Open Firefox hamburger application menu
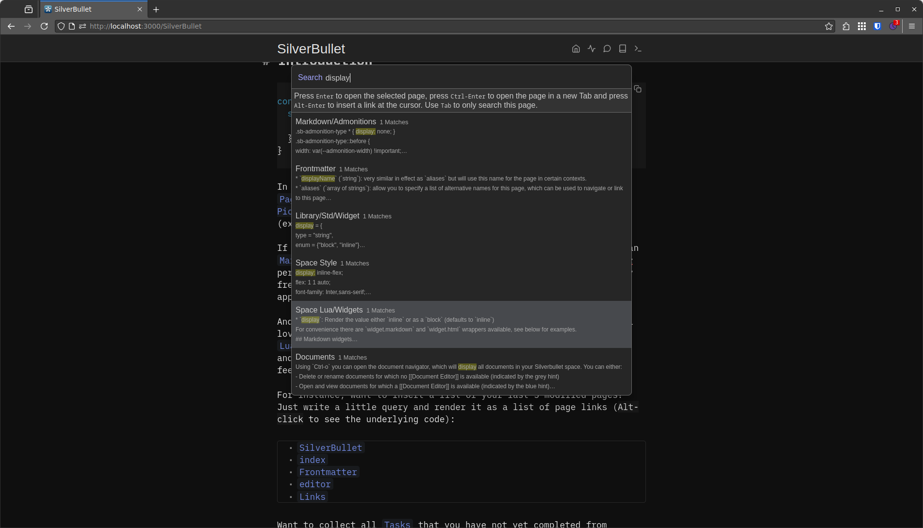923x528 pixels. [911, 26]
